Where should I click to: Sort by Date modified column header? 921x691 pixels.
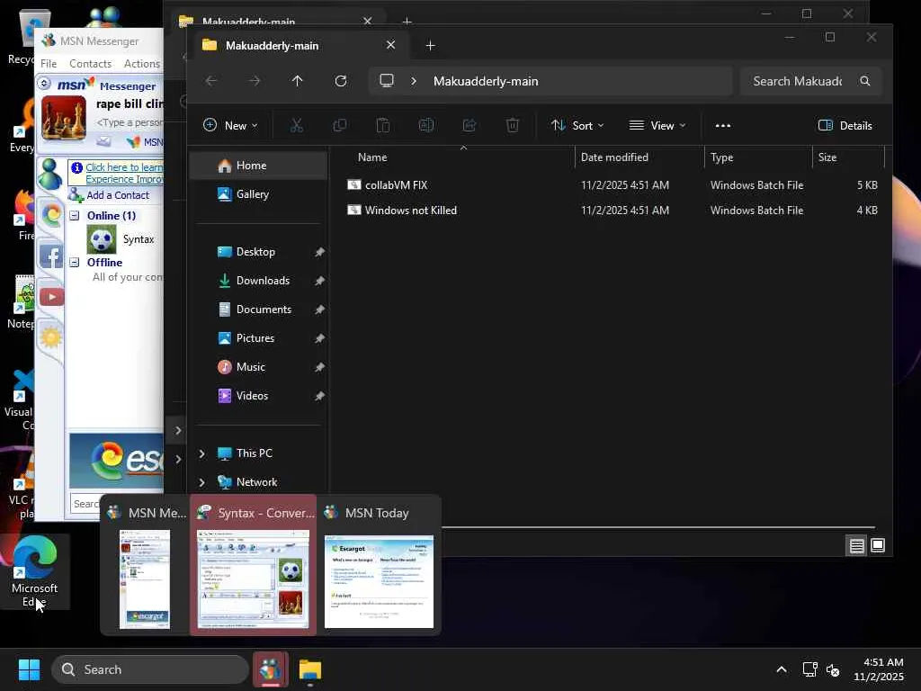click(614, 157)
